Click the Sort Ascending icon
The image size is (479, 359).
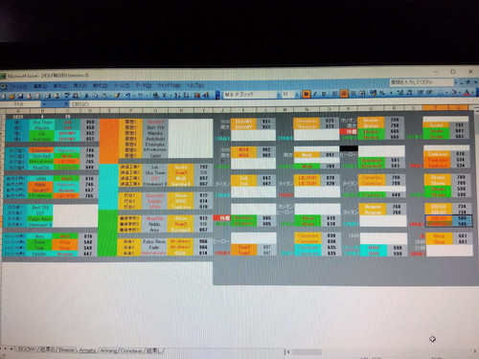point(176,96)
